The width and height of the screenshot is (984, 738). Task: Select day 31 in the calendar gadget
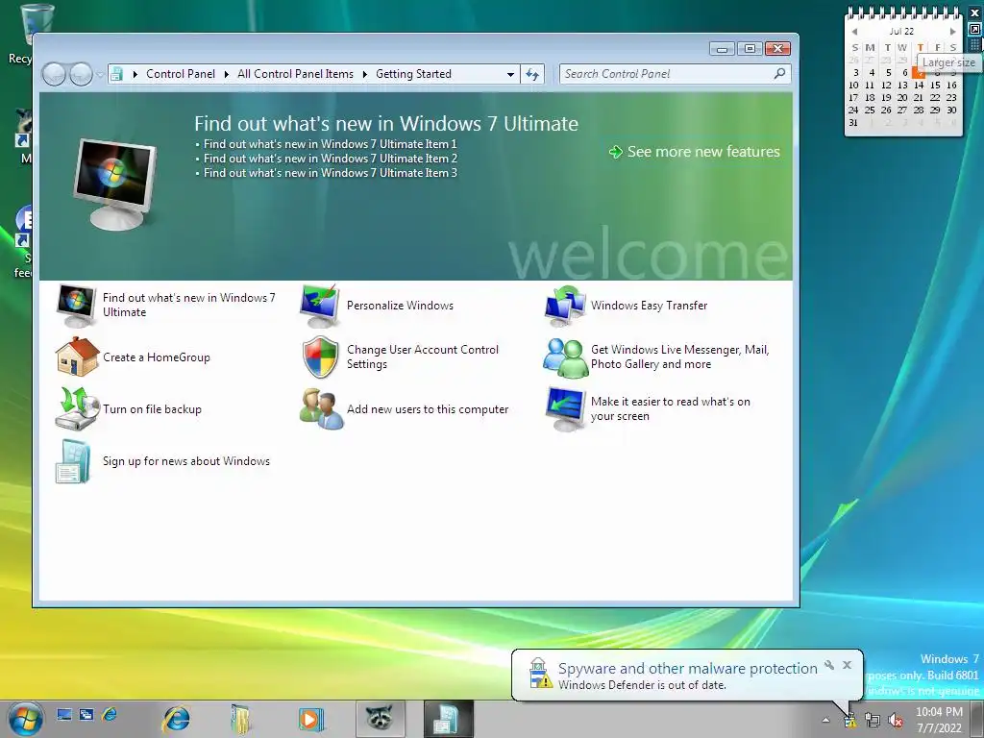(853, 122)
